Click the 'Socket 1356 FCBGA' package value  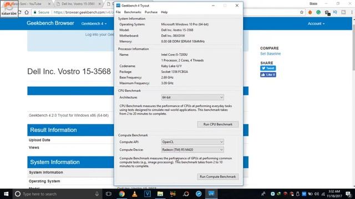point(175,71)
